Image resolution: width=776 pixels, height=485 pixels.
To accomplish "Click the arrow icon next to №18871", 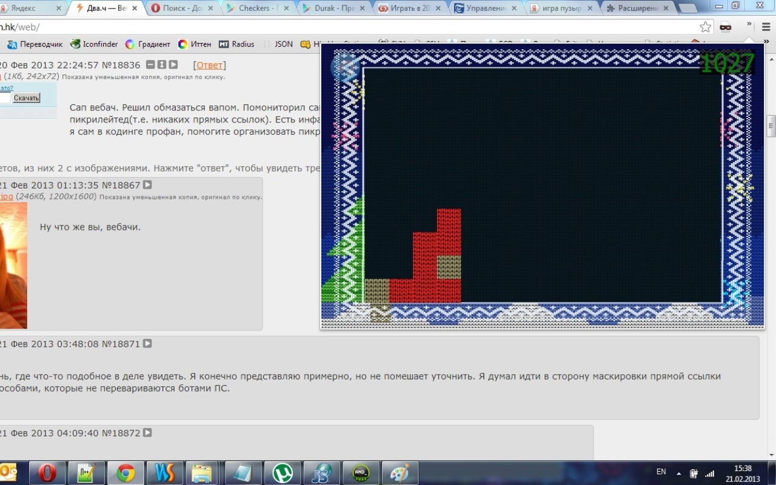I will [x=147, y=344].
